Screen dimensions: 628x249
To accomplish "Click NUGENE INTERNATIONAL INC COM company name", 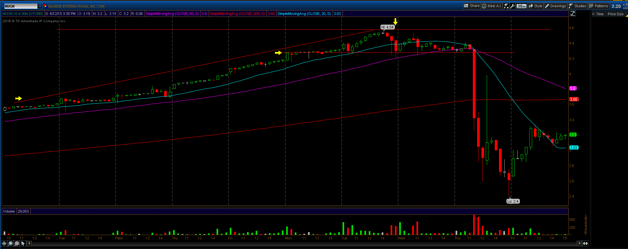I will [x=76, y=6].
